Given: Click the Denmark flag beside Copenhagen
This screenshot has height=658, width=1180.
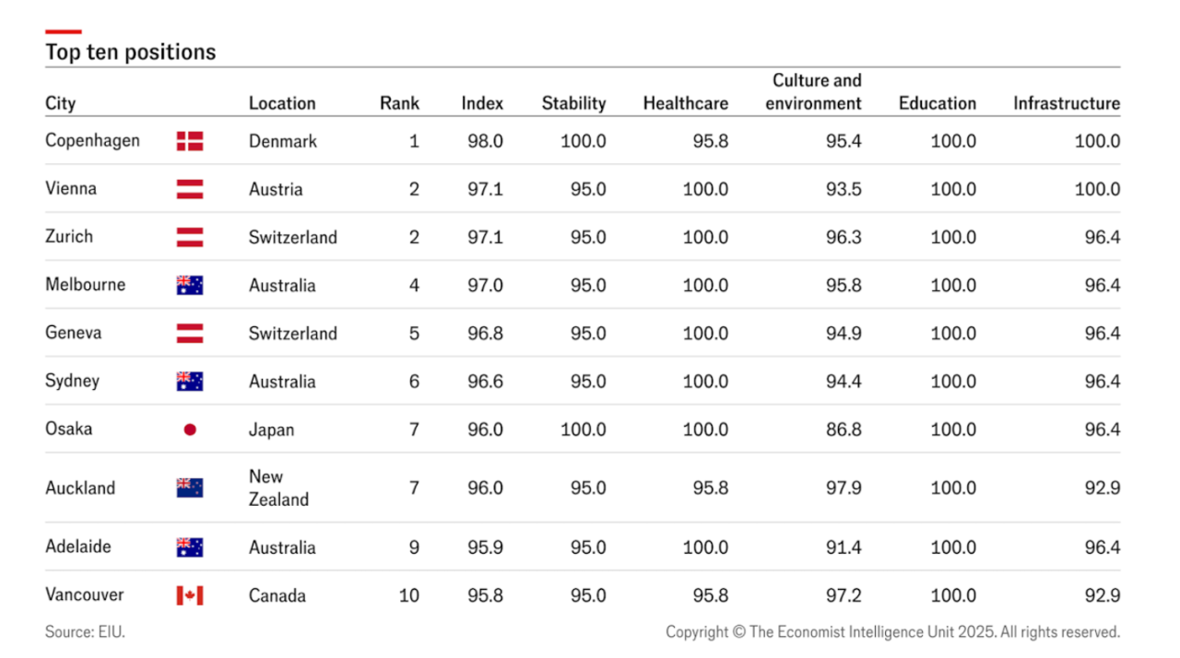Looking at the screenshot, I should (x=190, y=141).
